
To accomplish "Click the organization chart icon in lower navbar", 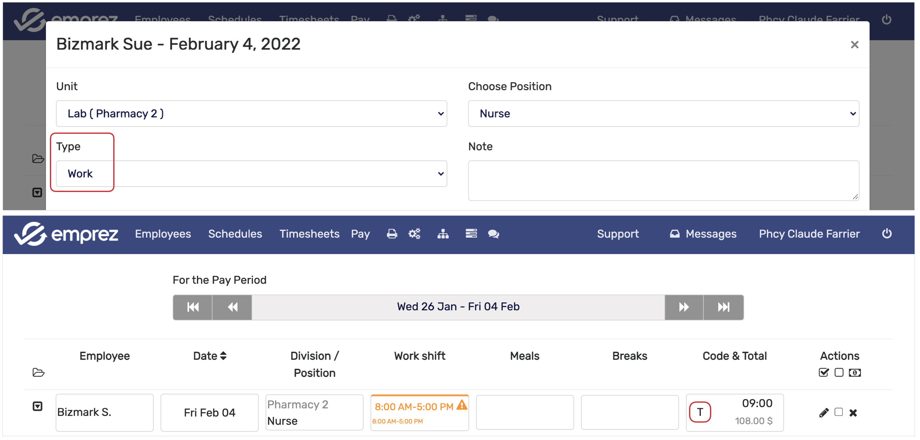I will tap(443, 234).
